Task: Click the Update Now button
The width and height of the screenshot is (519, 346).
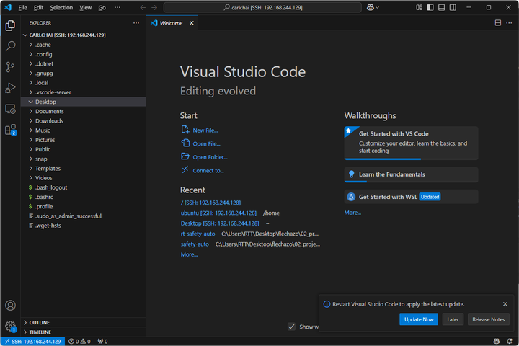Action: [x=419, y=319]
